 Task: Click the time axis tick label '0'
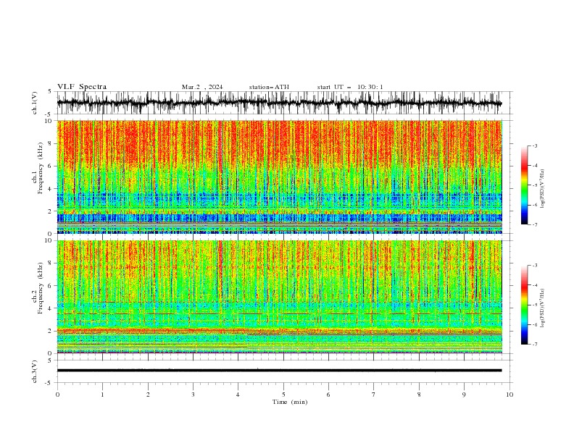(57, 395)
